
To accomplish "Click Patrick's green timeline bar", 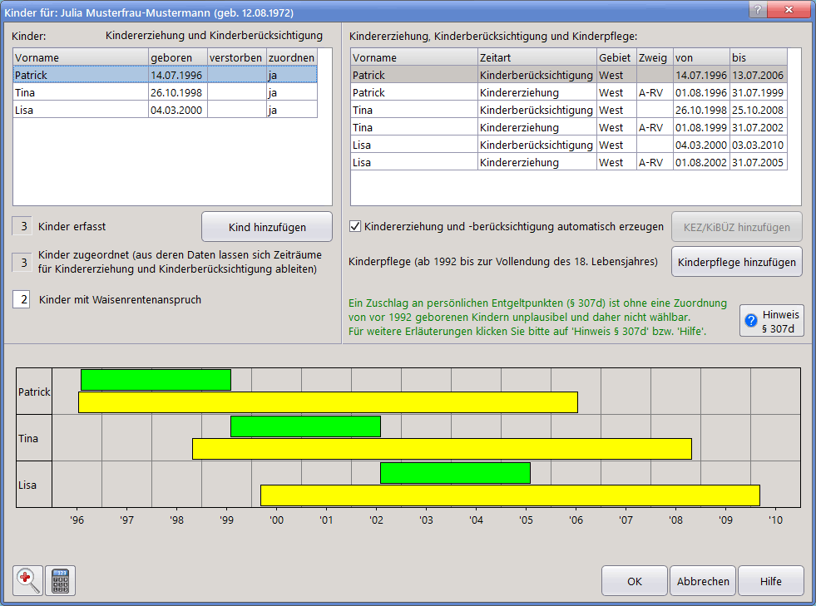I will click(x=156, y=380).
